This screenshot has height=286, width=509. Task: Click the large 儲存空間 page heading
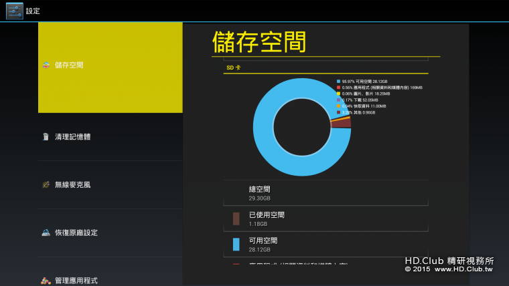coord(259,42)
